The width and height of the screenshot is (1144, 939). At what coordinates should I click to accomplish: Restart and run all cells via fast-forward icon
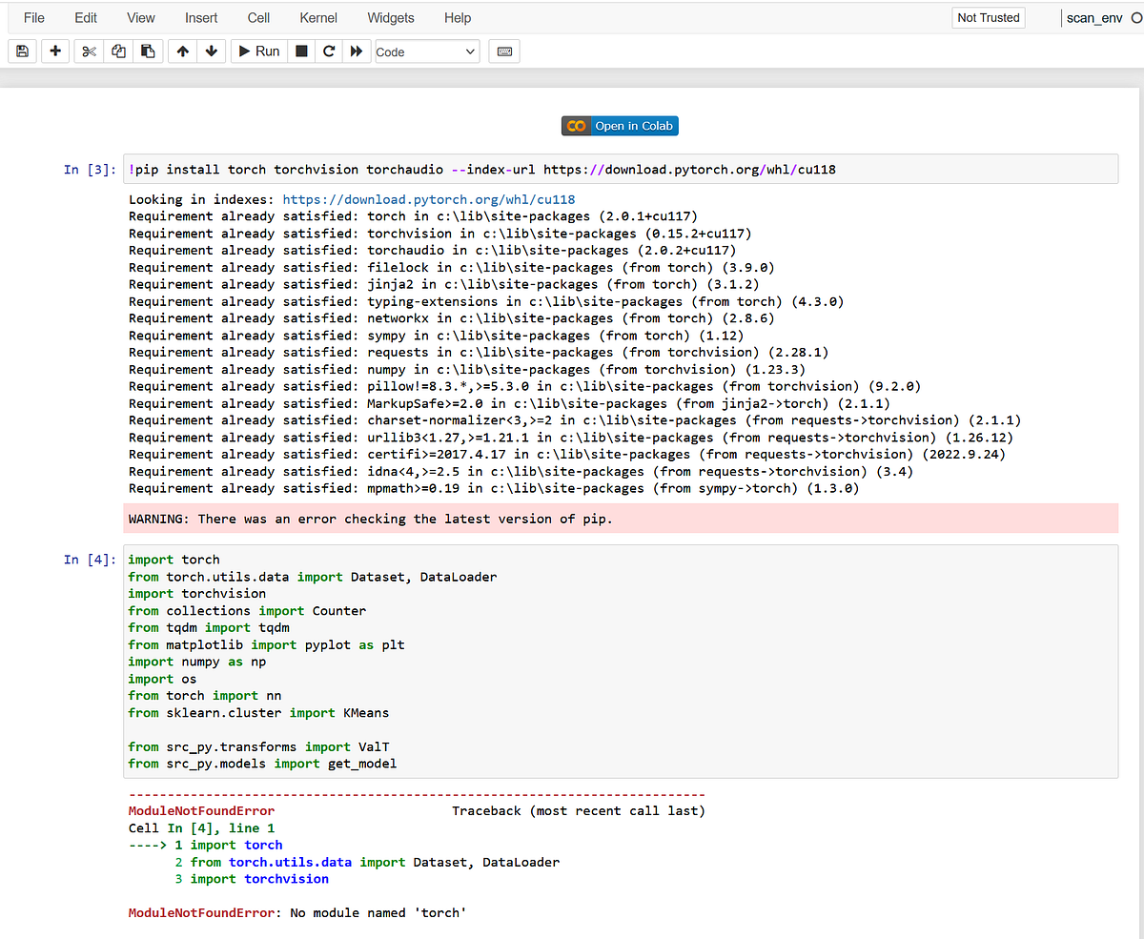pyautogui.click(x=357, y=51)
